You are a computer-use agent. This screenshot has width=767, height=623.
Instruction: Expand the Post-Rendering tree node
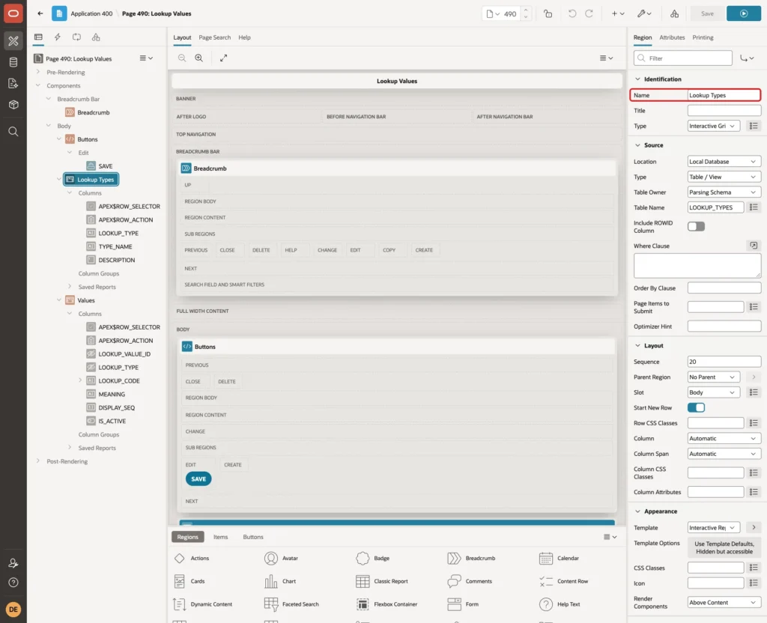point(38,461)
